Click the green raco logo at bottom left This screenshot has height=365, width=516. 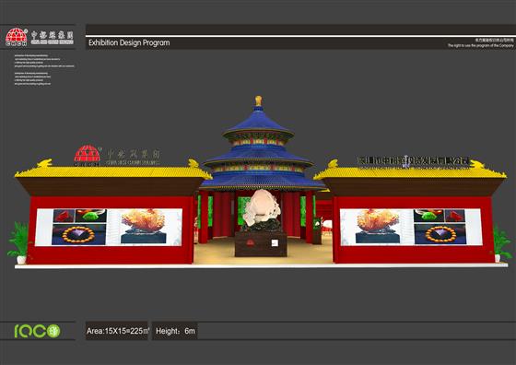pyautogui.click(x=38, y=331)
